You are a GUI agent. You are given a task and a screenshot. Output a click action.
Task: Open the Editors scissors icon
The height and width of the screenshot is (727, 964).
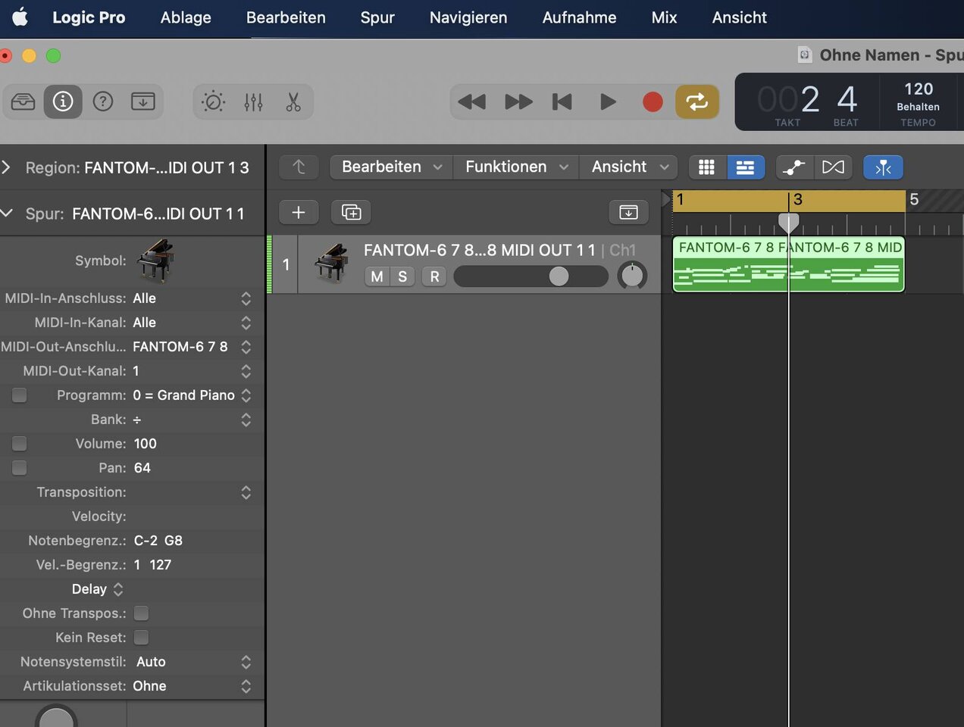293,101
